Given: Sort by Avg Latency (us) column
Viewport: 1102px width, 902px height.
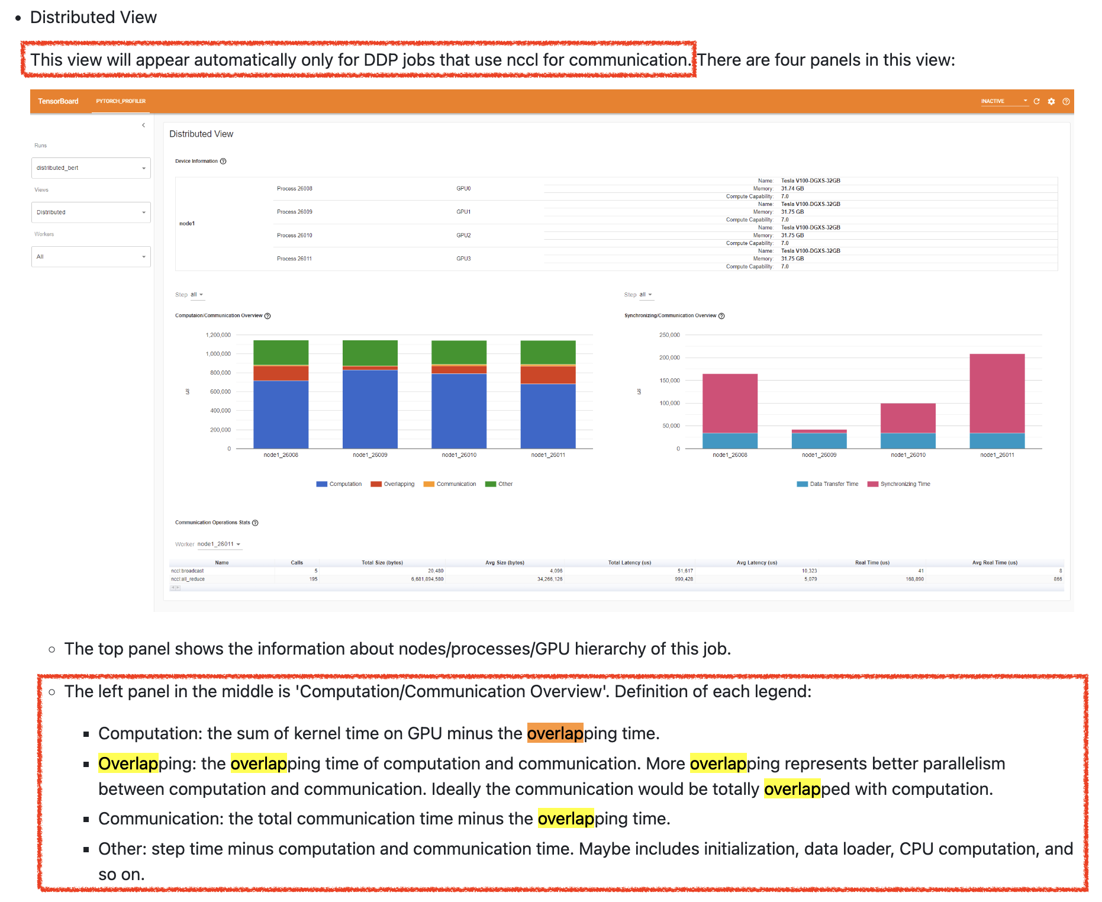Looking at the screenshot, I should pyautogui.click(x=757, y=563).
